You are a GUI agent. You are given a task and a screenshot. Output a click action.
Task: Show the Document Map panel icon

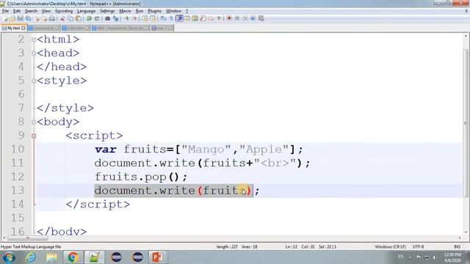(195, 18)
